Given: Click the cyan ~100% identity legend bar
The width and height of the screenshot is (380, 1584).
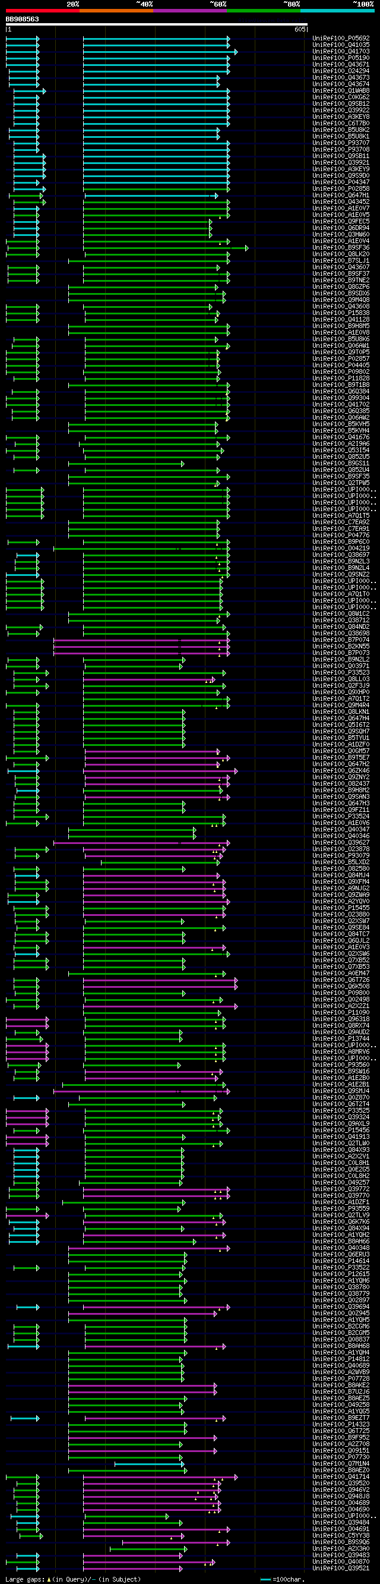Looking at the screenshot, I should pos(337,11).
